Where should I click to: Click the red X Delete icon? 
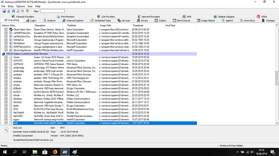click(23, 11)
